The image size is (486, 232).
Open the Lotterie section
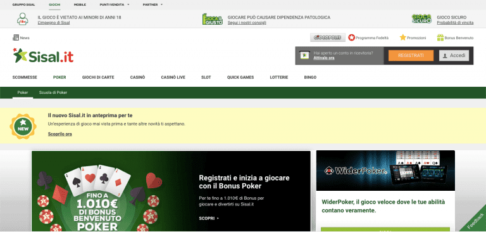[279, 77]
